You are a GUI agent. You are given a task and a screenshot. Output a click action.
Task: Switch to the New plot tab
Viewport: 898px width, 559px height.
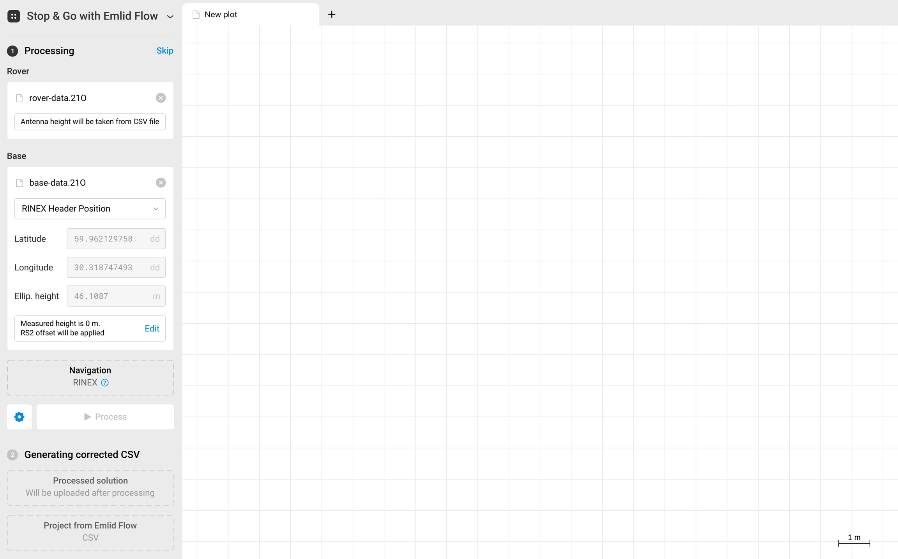coord(250,14)
